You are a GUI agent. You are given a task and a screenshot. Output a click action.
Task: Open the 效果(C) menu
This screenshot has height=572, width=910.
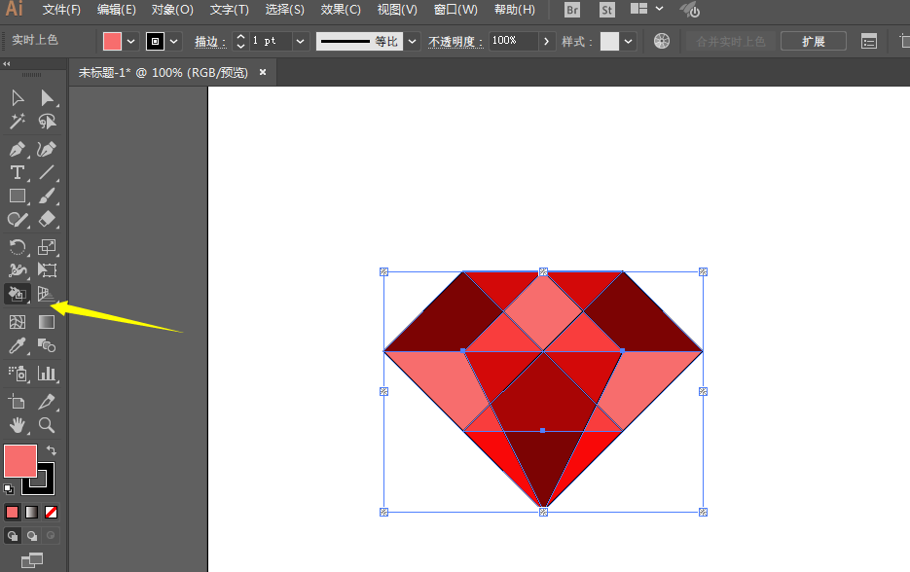(340, 10)
